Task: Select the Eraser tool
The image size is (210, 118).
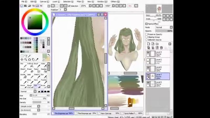Action: pyautogui.click(x=30, y=70)
